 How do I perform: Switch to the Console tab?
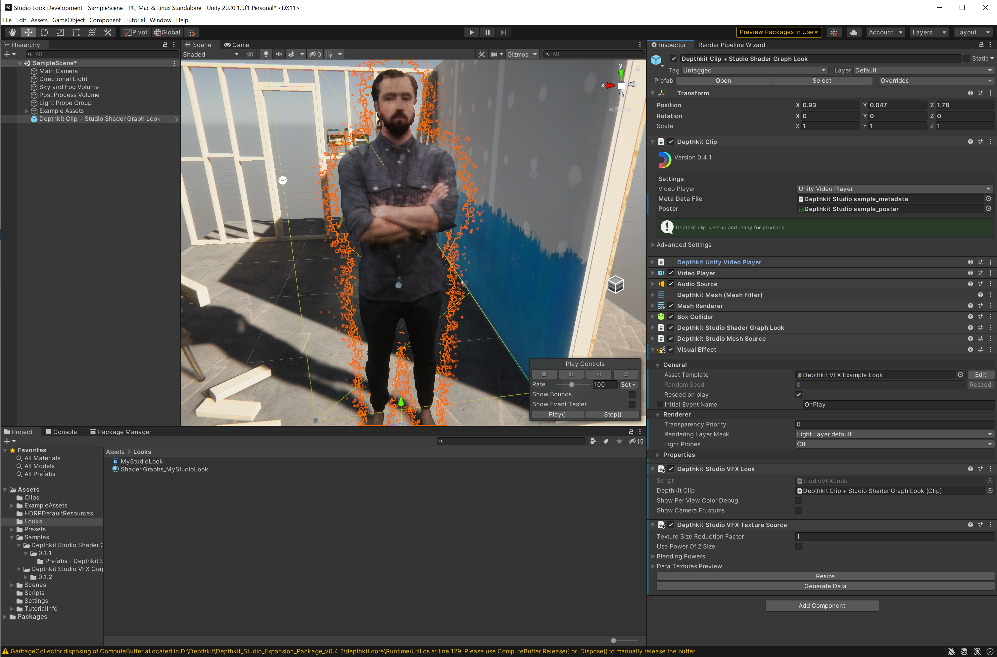click(x=61, y=432)
